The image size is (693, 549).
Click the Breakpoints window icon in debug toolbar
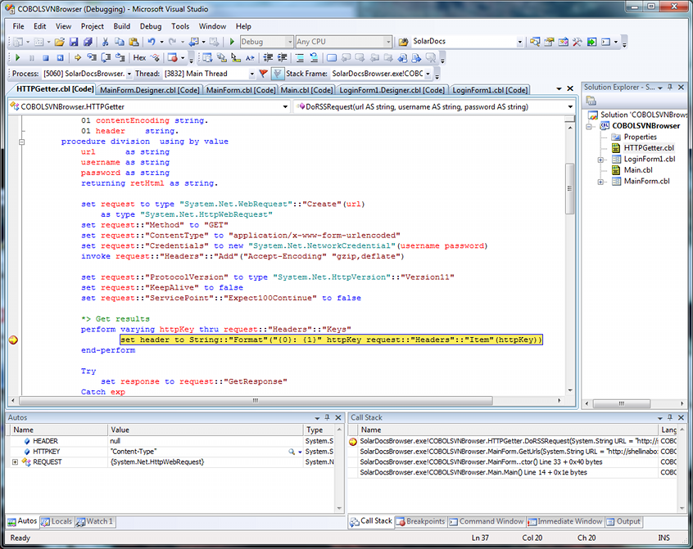[x=173, y=58]
